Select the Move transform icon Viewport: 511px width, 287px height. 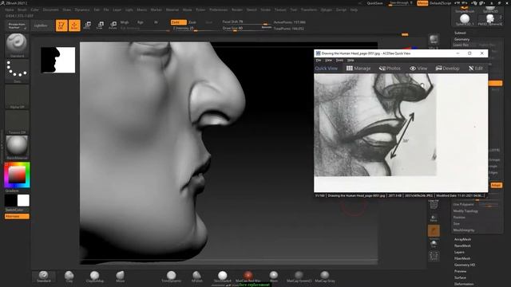pos(87,26)
